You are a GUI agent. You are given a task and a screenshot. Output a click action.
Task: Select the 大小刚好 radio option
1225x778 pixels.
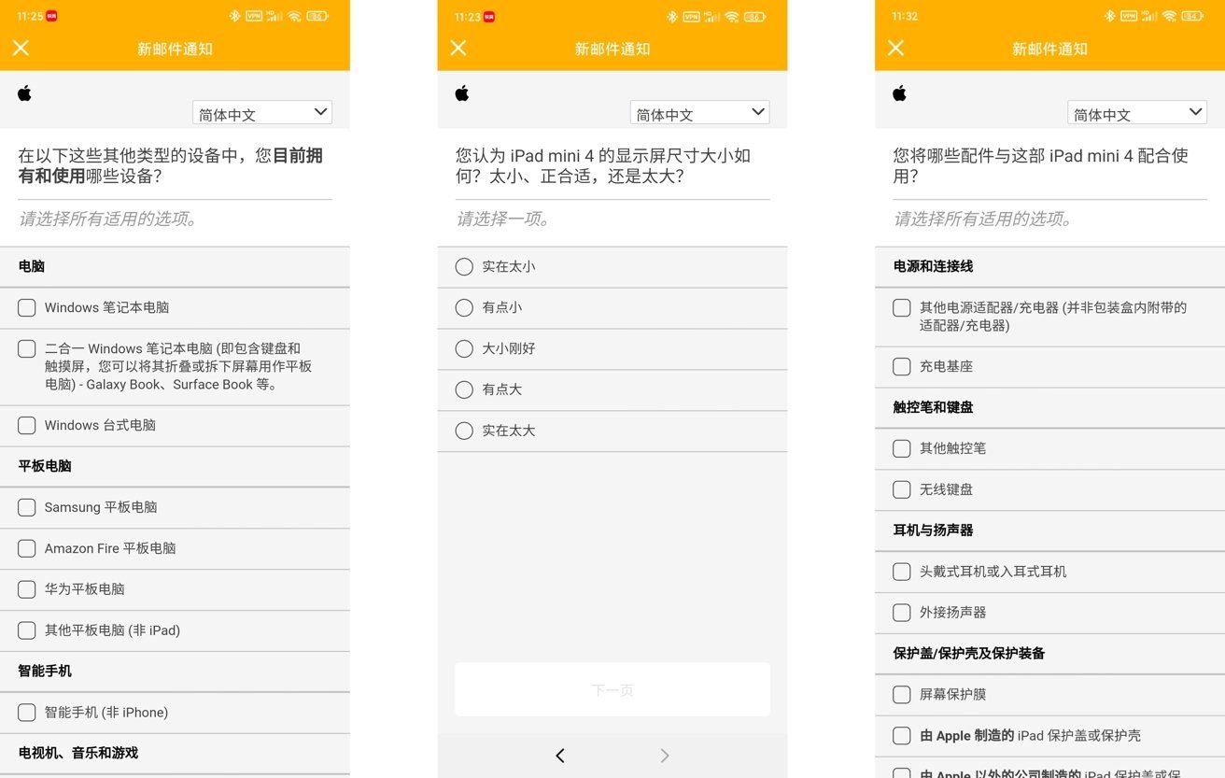coord(464,348)
